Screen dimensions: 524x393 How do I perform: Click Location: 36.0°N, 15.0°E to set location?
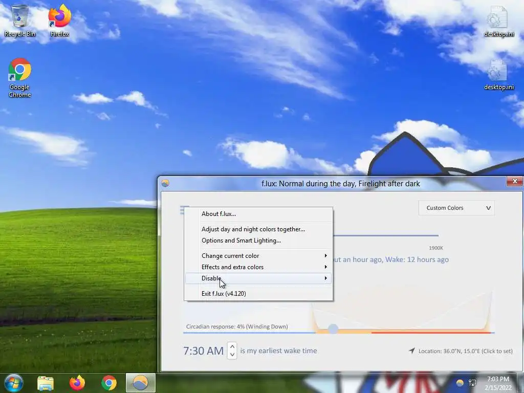(x=465, y=351)
